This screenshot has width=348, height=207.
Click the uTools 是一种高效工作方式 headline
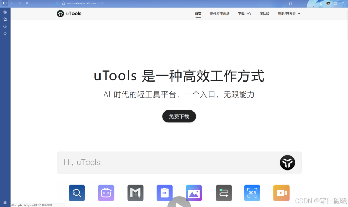click(179, 76)
